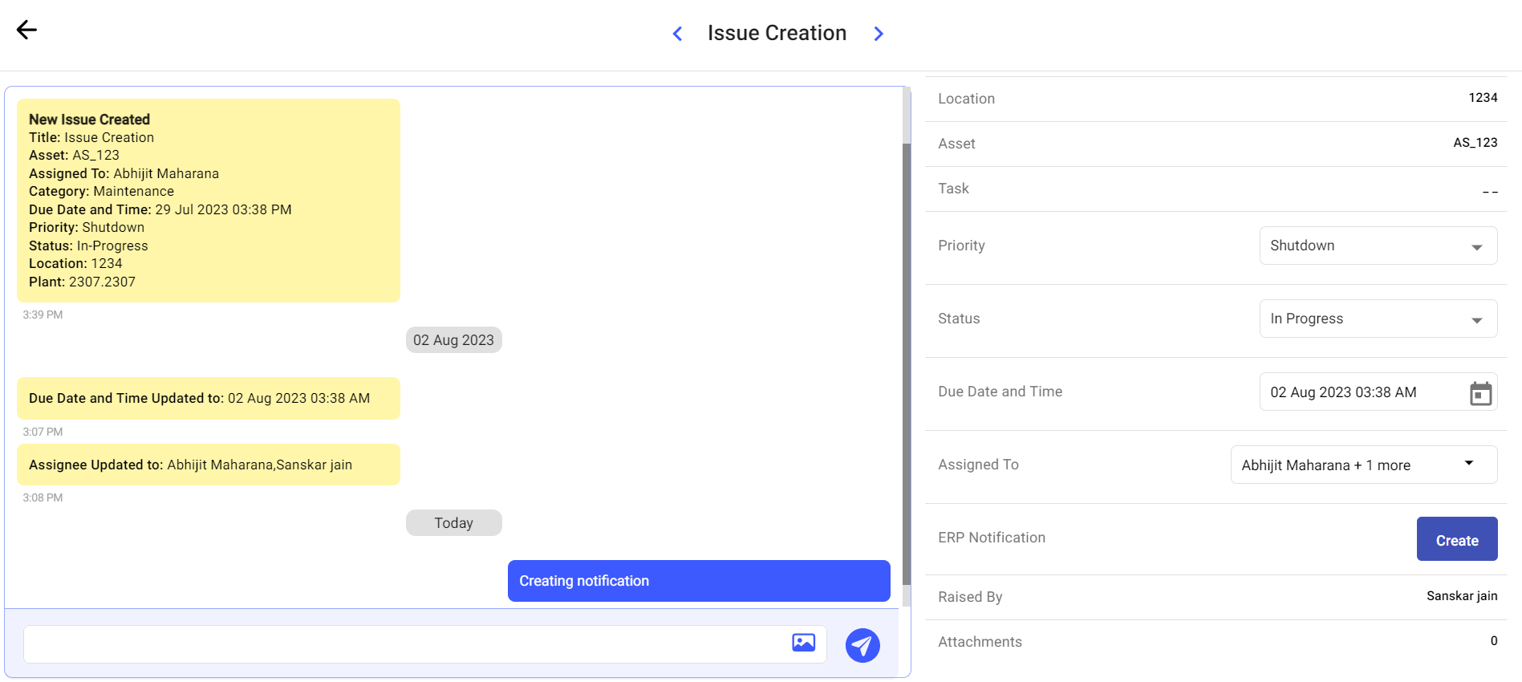Image resolution: width=1522 pixels, height=682 pixels.
Task: Expand the Assigned To dropdown
Action: click(1363, 465)
